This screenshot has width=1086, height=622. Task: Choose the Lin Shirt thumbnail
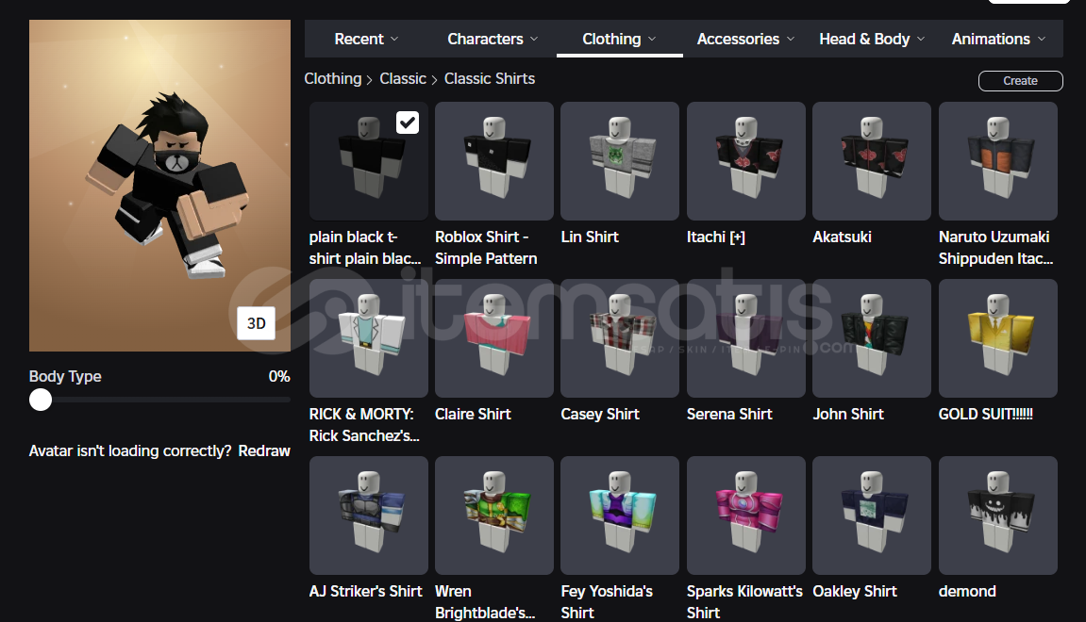pos(620,161)
